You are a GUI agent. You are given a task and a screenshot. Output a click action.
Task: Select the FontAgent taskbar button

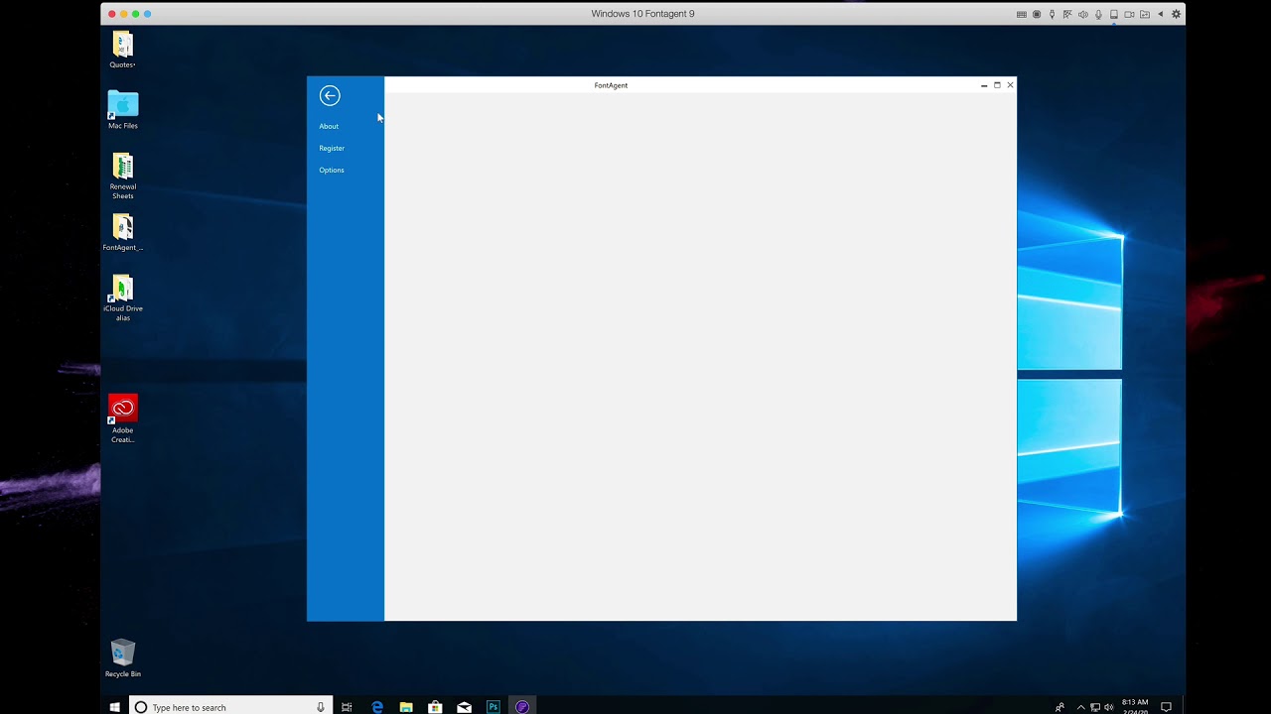tap(522, 707)
